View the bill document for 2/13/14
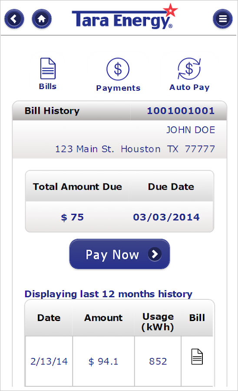The image size is (238, 391). pos(197,357)
